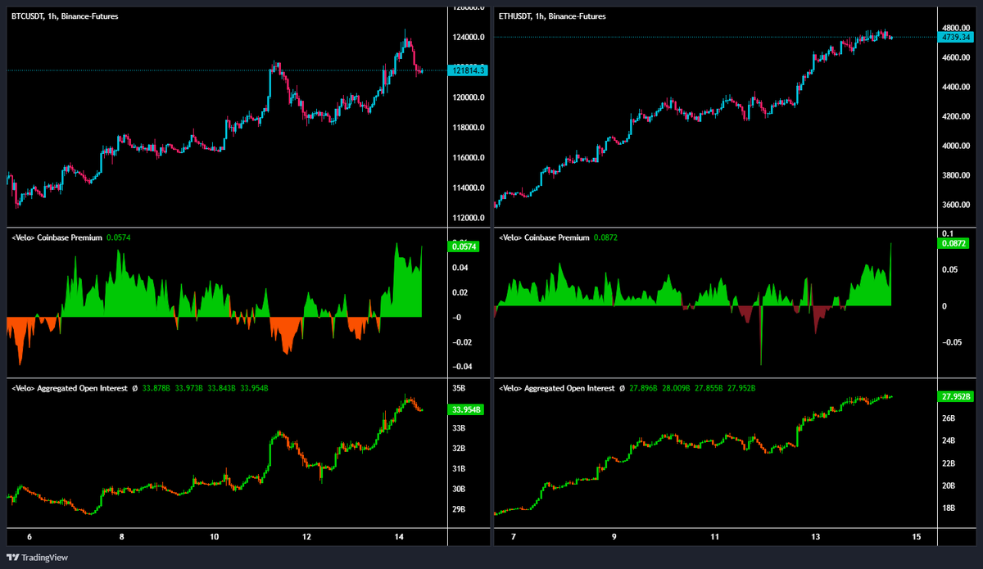Viewport: 983px width, 569px height.
Task: Click the 4600.00 level on the ETH price axis
Action: tap(956, 58)
